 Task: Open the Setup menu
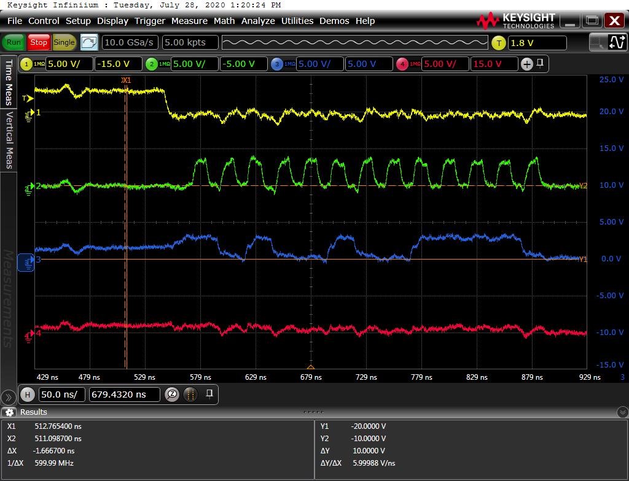[x=78, y=21]
